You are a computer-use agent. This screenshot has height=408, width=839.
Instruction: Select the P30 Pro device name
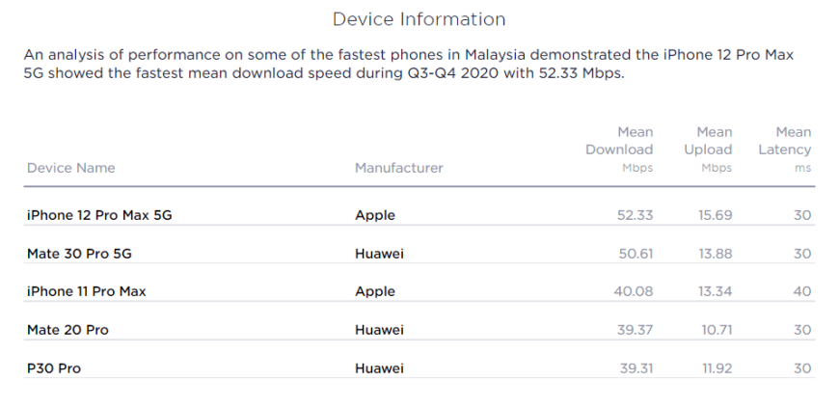[53, 367]
